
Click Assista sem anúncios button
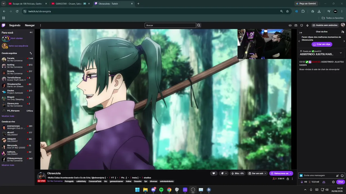[x=325, y=25]
